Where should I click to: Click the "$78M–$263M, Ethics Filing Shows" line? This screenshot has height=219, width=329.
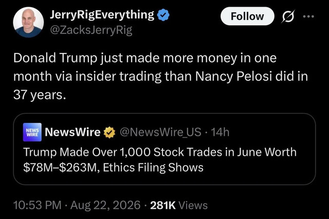pyautogui.click(x=113, y=168)
